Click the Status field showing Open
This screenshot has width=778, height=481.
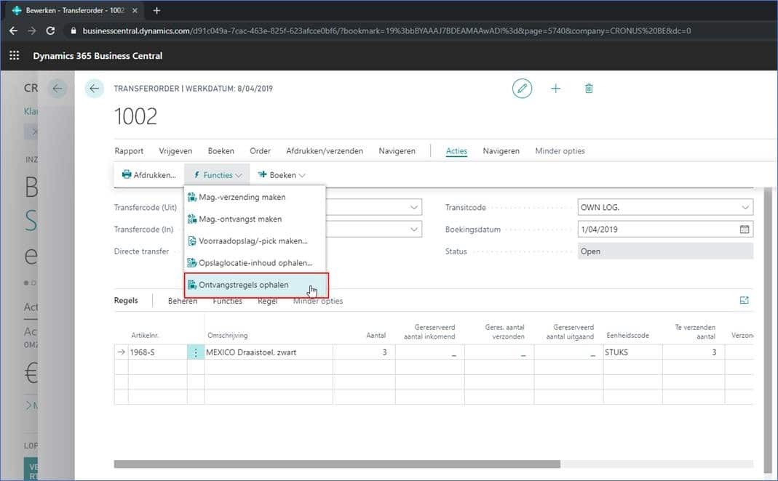pyautogui.click(x=665, y=251)
